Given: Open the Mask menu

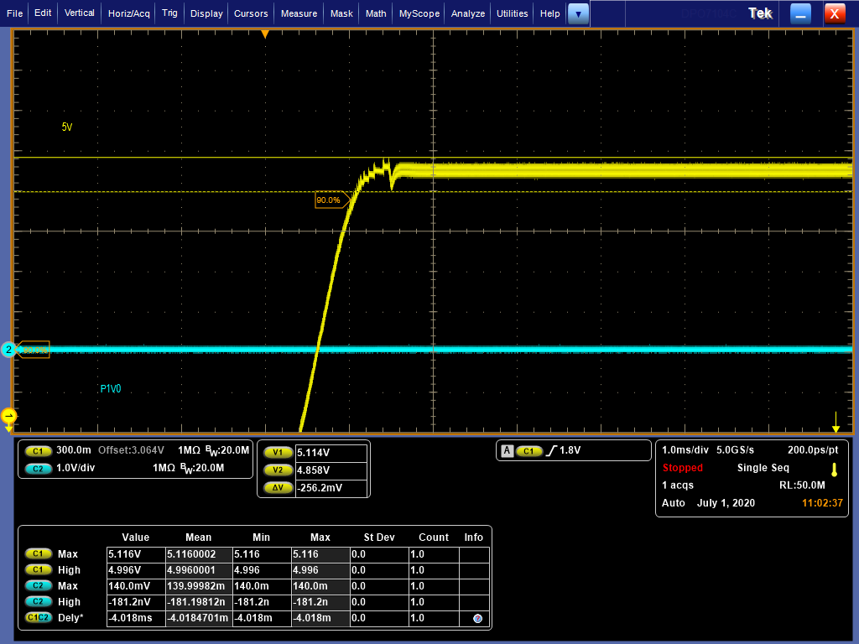Looking at the screenshot, I should point(342,13).
